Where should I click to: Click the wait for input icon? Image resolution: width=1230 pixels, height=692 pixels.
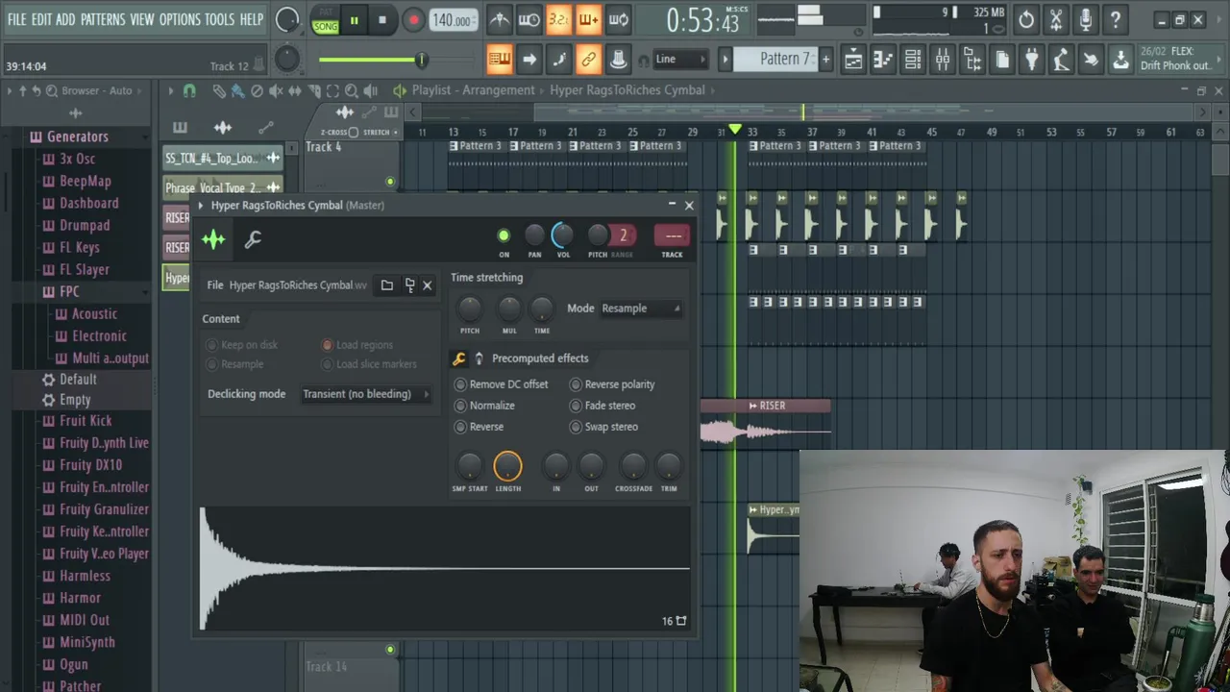[x=529, y=19]
